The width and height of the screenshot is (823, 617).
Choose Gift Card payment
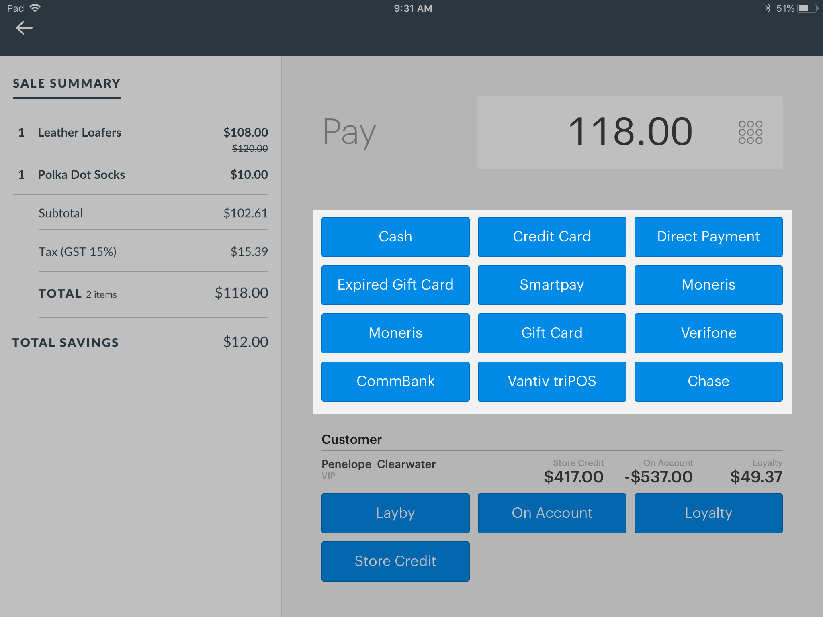[x=551, y=333]
